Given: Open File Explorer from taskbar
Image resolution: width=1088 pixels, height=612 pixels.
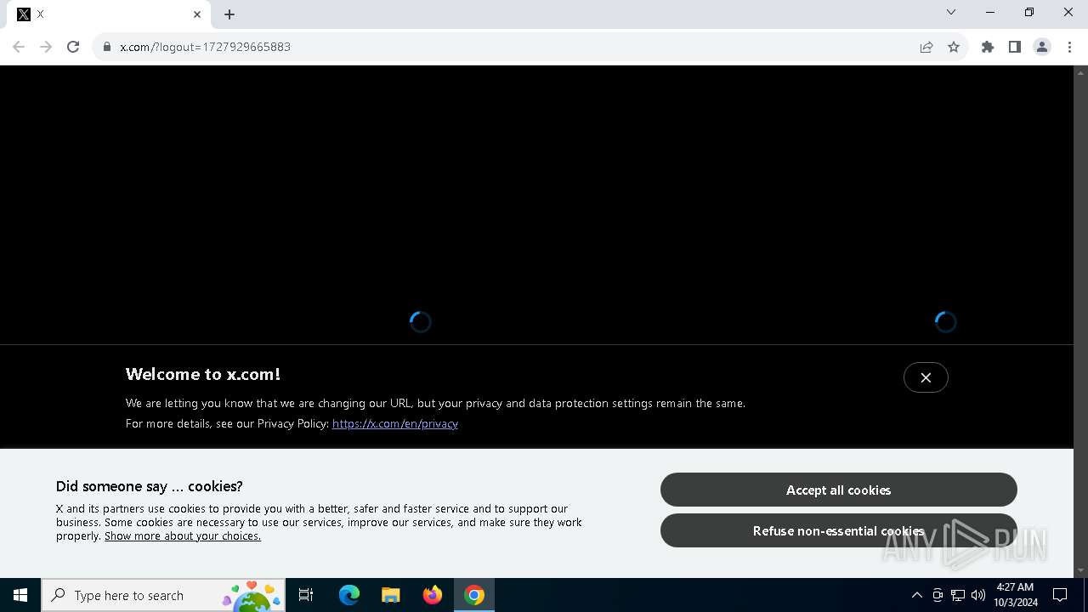Looking at the screenshot, I should click(x=391, y=595).
